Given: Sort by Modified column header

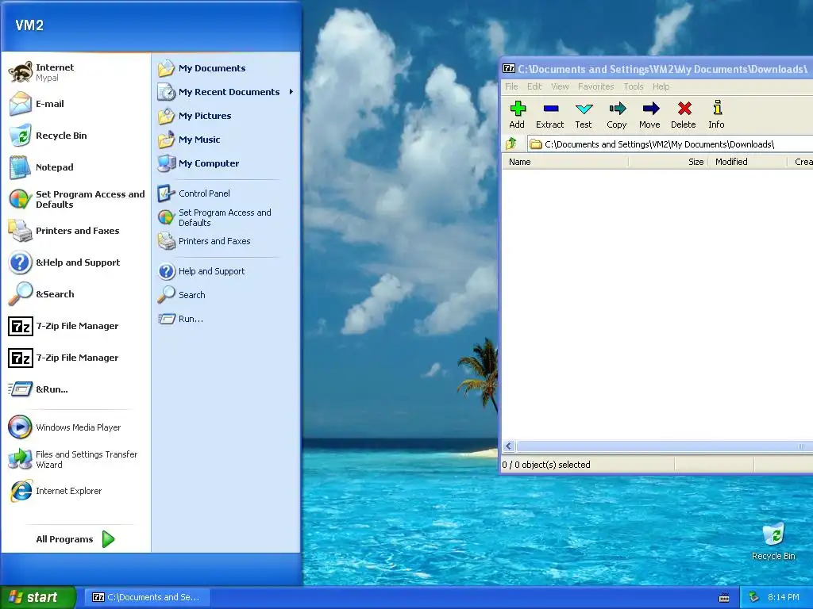Looking at the screenshot, I should pyautogui.click(x=747, y=162).
